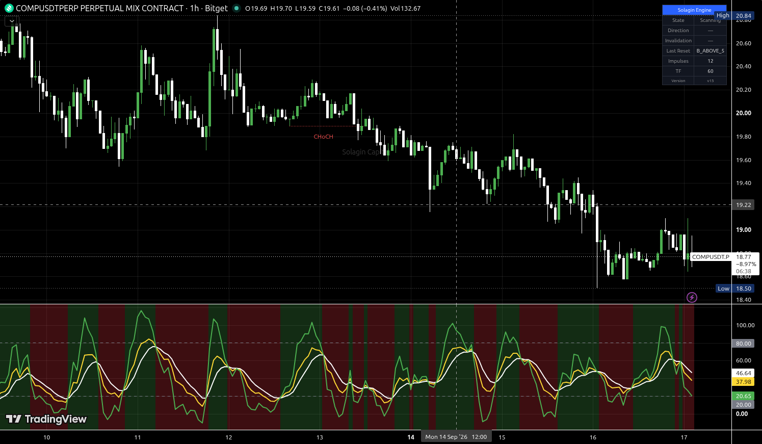Click the red CHoCH chart label
Screen dimensions: 762x444
click(323, 137)
